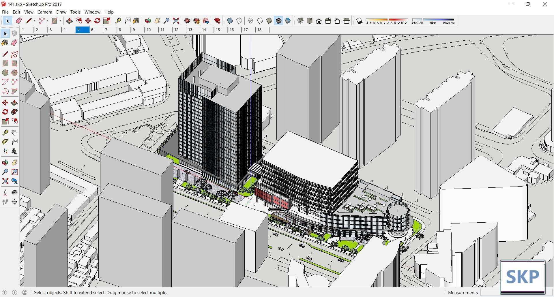This screenshot has height=297, width=554.
Task: Choose Zoom magnifier in top toolbar
Action: pyautogui.click(x=166, y=21)
